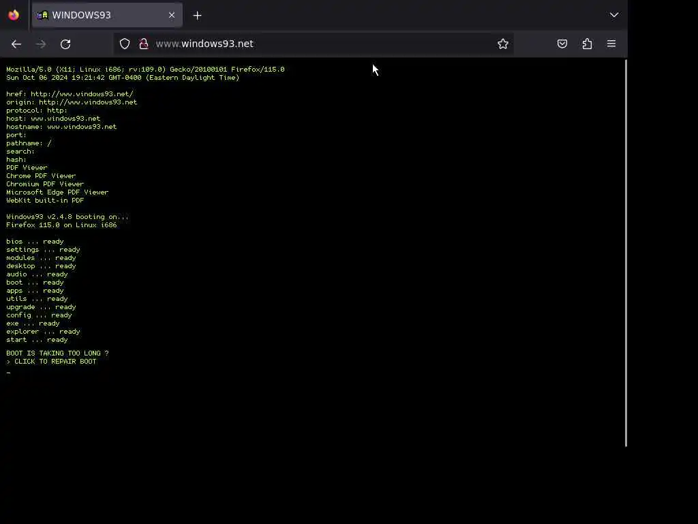Viewport: 698px width, 524px height.
Task: Click the 'Chrome PDF Viewer' line
Action: pyautogui.click(x=41, y=175)
